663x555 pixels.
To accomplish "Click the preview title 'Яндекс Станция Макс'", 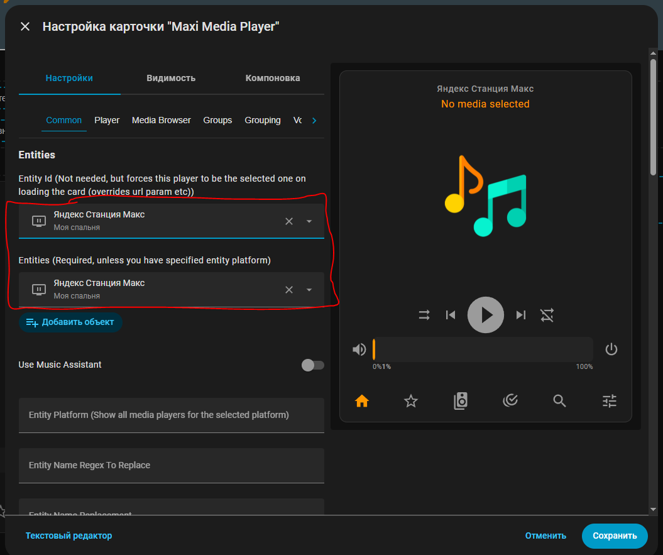I will [485, 89].
